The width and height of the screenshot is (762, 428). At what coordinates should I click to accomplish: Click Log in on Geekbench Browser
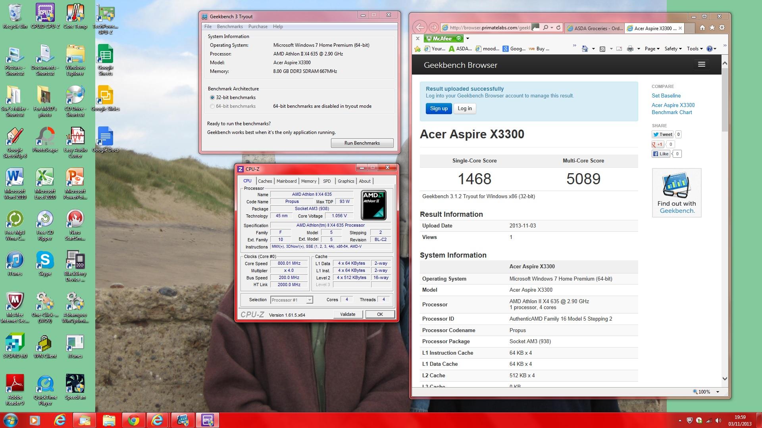pyautogui.click(x=465, y=109)
